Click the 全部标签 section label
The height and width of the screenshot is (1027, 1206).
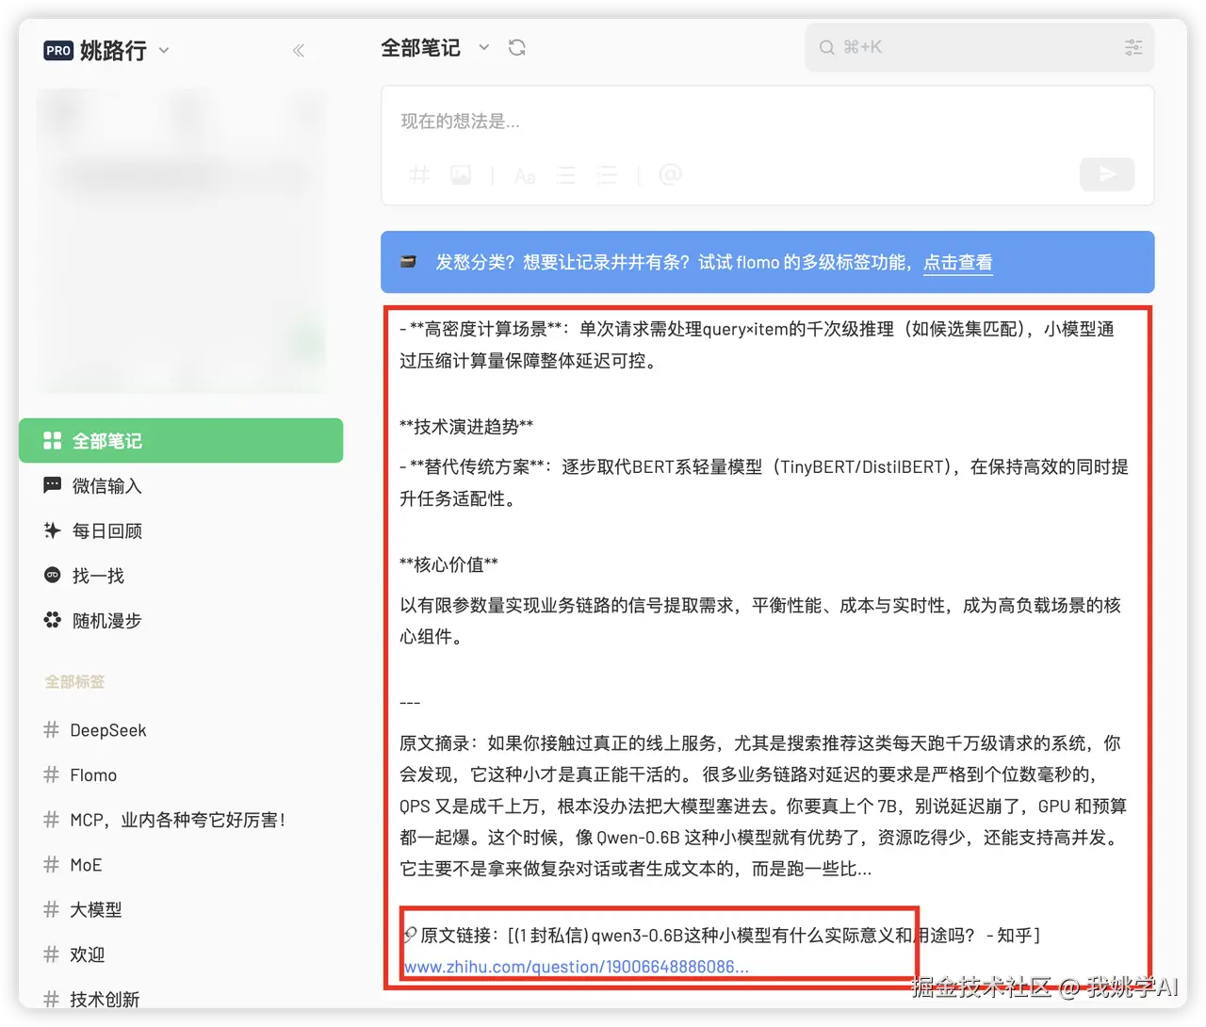(x=75, y=682)
